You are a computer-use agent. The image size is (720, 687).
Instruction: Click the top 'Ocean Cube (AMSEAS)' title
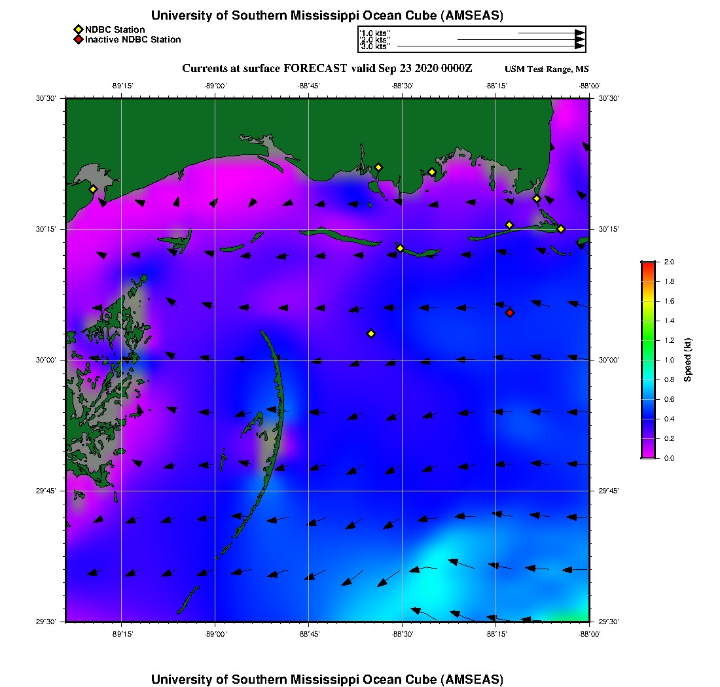[x=327, y=16]
